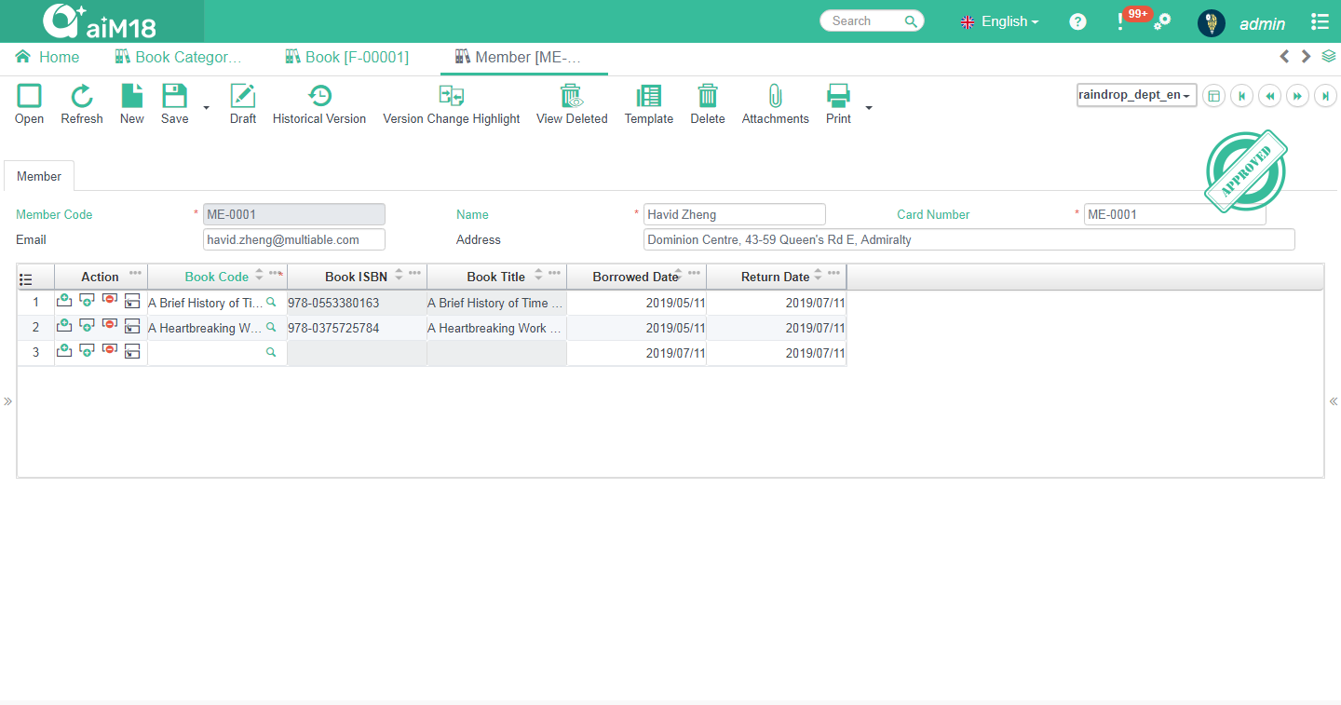Expand the Save options arrow
The height and width of the screenshot is (705, 1341).
[x=207, y=108]
